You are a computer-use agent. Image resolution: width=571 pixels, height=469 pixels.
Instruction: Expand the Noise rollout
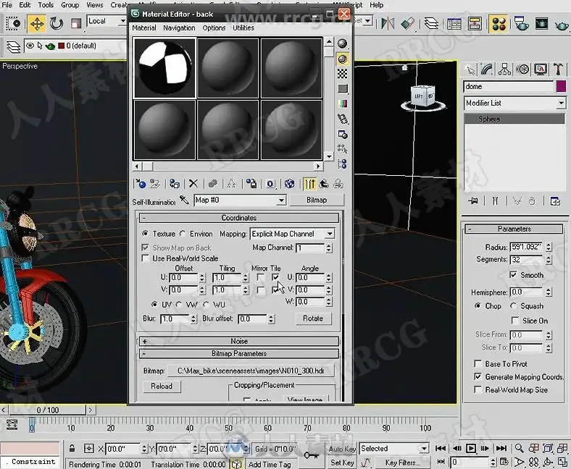coord(238,341)
